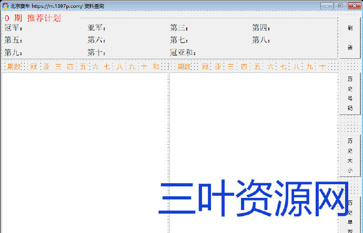Click the 第九: label

click(x=14, y=52)
